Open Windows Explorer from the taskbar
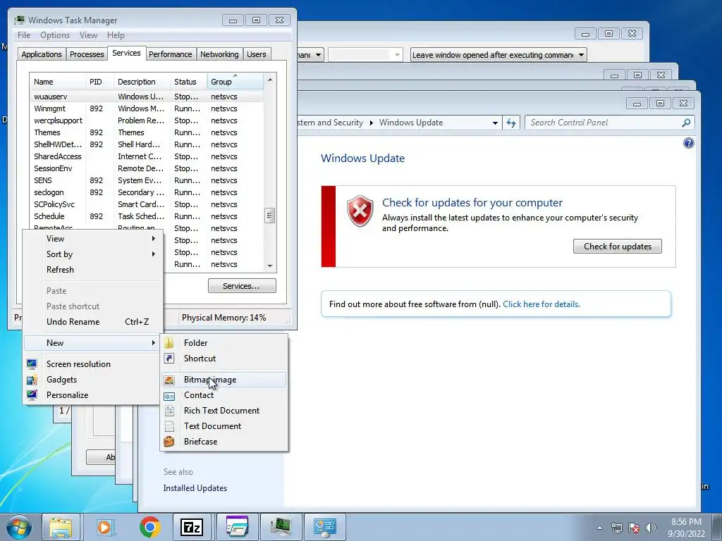 (61, 527)
